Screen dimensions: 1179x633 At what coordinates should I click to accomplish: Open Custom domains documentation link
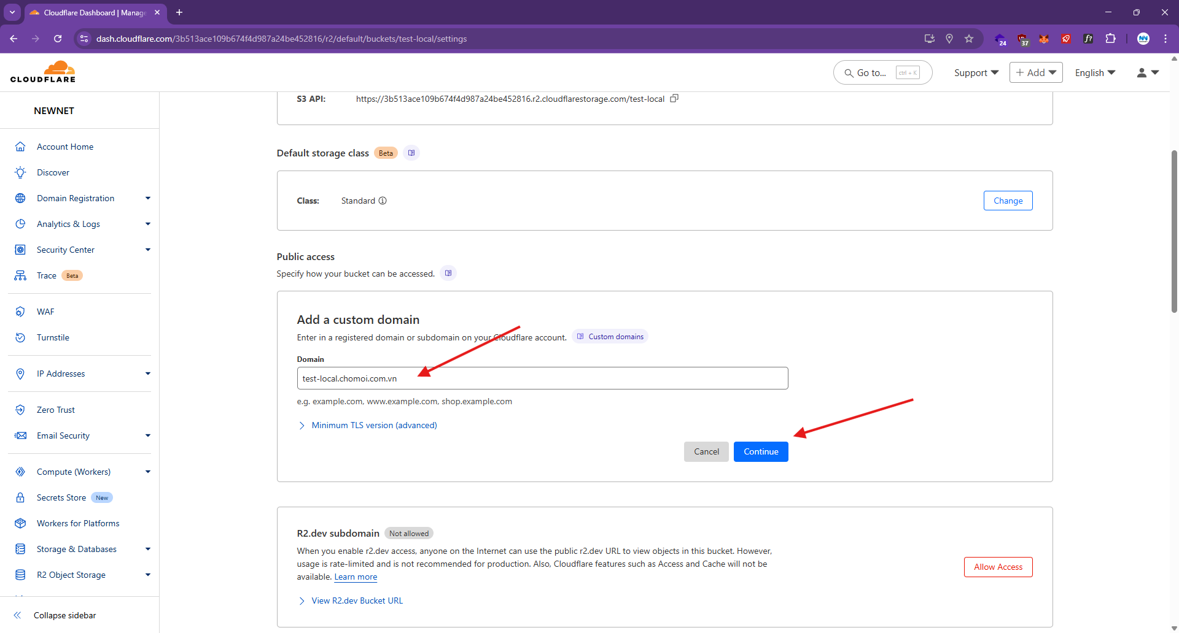(610, 337)
